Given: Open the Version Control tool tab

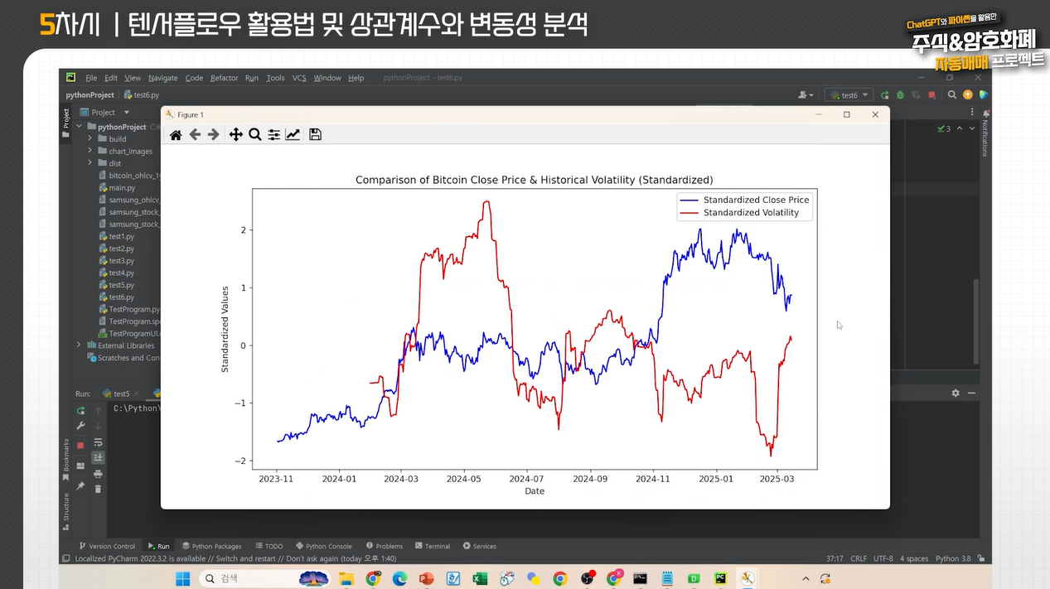Looking at the screenshot, I should [x=107, y=546].
